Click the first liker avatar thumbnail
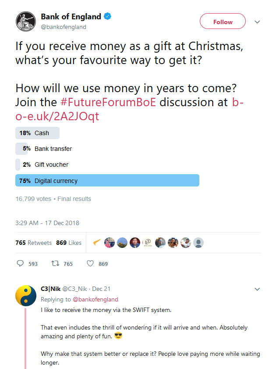The image size is (276, 369). 97,243
